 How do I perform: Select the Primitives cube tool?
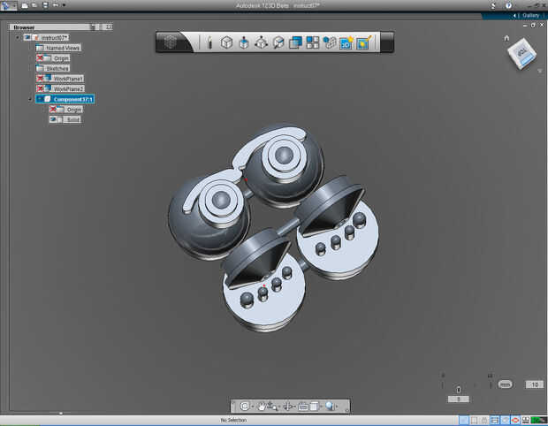coord(227,42)
